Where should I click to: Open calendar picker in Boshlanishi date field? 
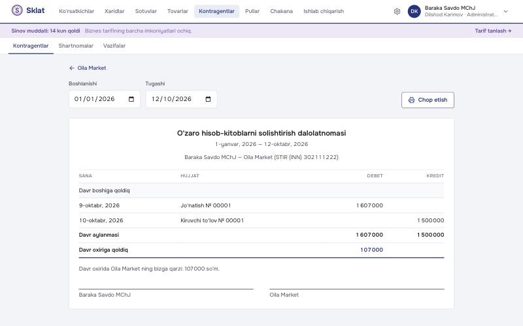131,99
